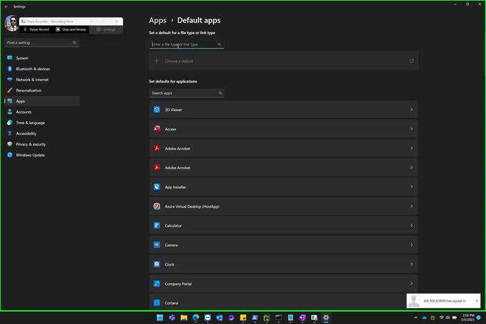Click the user profile picture
Screen dimensions: 486x324
pos(12,24)
